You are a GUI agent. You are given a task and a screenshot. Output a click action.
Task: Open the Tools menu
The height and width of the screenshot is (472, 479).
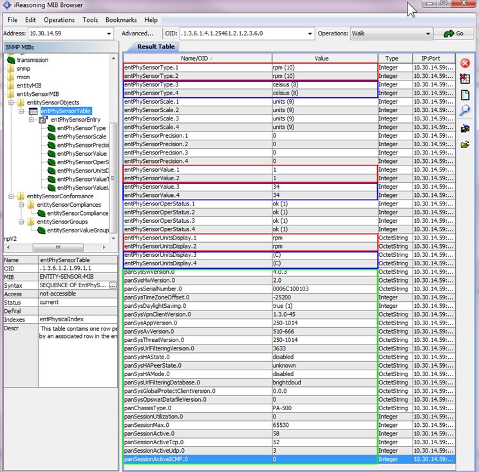pos(90,20)
